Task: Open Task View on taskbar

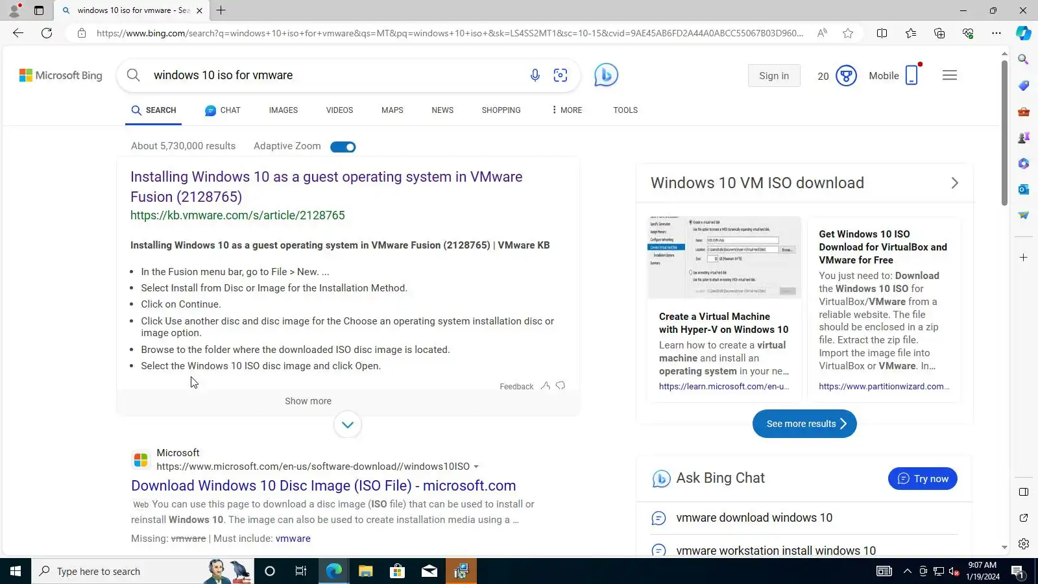Action: coord(301,571)
